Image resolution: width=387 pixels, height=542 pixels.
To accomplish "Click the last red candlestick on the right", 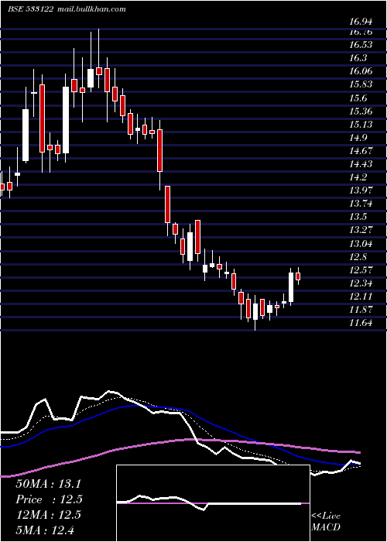I will click(x=298, y=276).
